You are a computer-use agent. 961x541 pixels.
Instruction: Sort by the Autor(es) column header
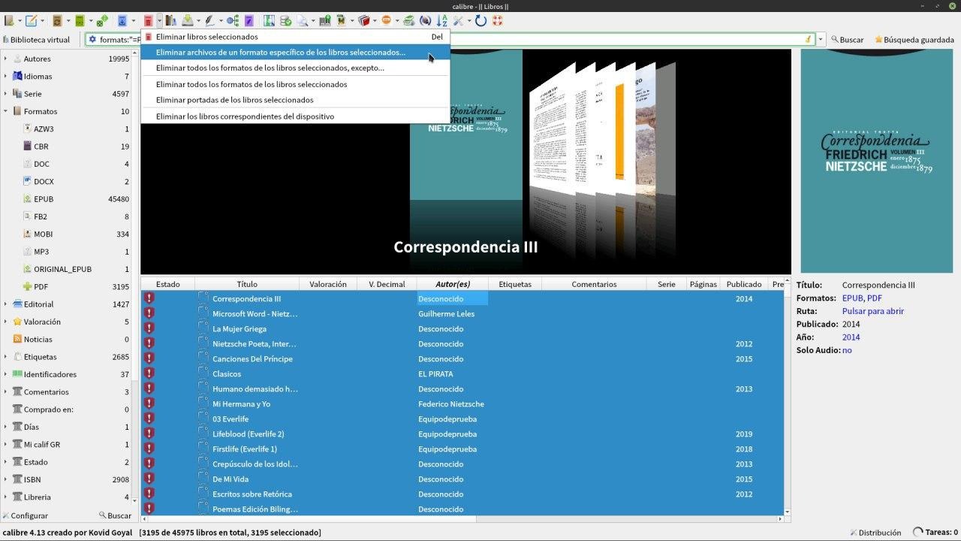coord(453,284)
